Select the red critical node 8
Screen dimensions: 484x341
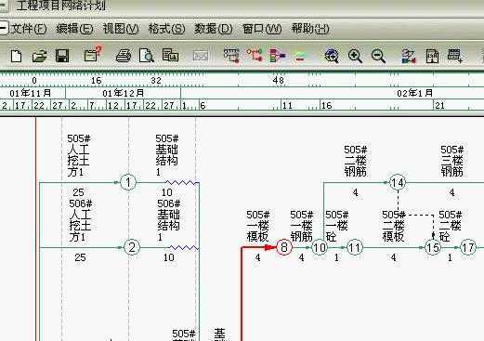(x=283, y=247)
